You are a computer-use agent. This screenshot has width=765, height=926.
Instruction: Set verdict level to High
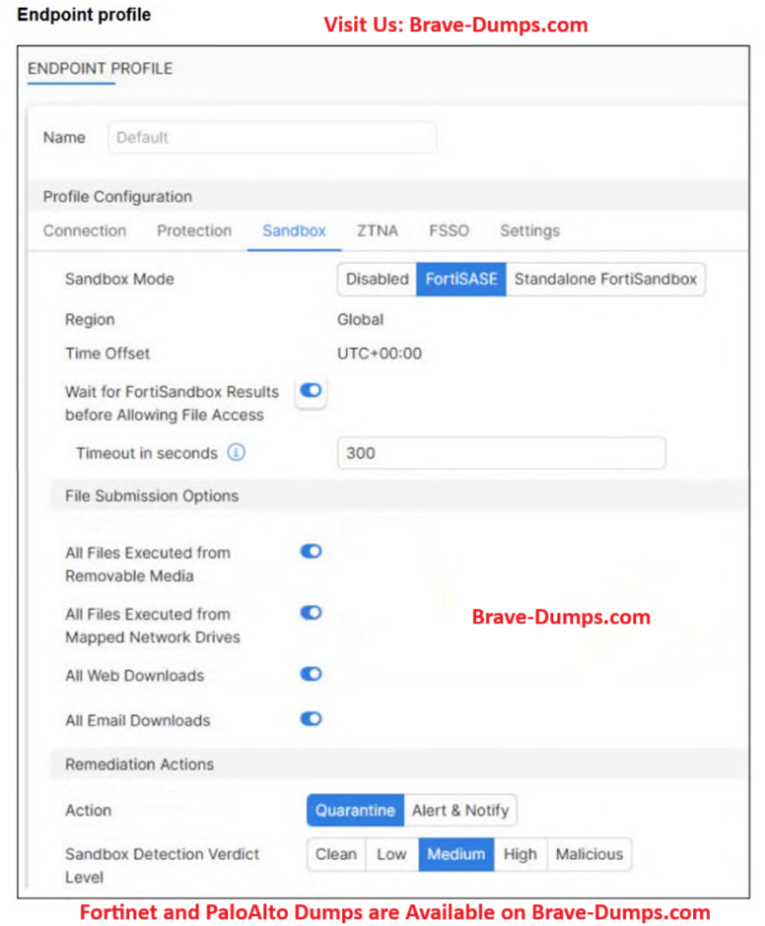tap(520, 854)
